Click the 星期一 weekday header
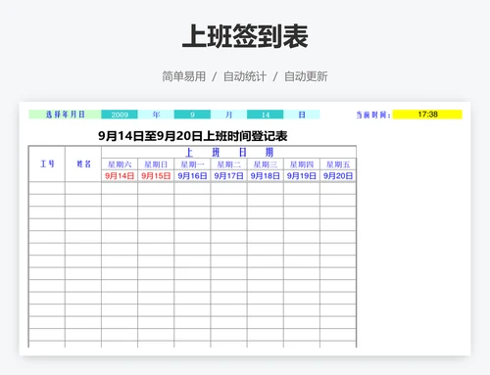The height and width of the screenshot is (375, 490). click(x=192, y=164)
